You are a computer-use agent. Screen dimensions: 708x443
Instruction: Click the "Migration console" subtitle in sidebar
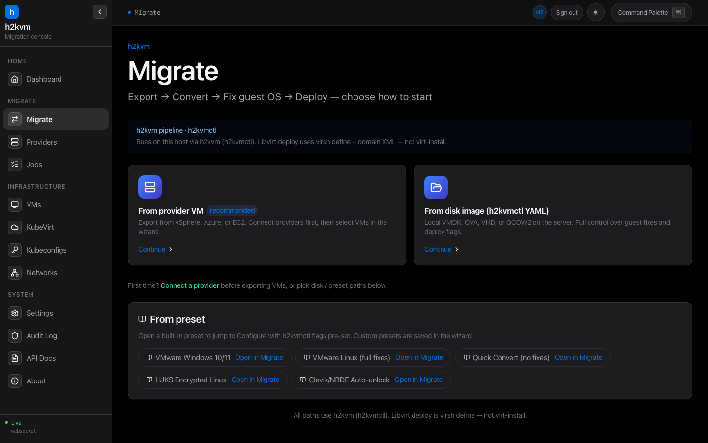[28, 37]
